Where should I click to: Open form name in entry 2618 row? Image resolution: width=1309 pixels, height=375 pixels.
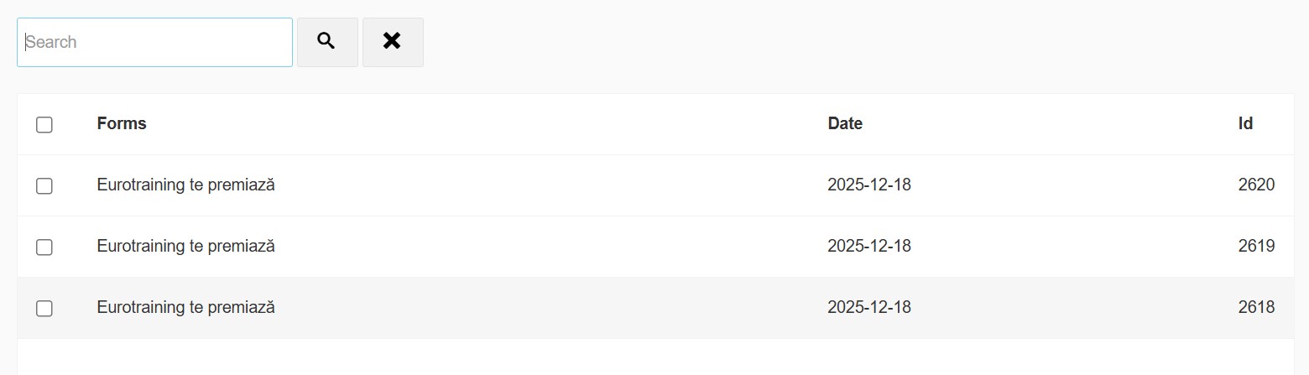[185, 307]
